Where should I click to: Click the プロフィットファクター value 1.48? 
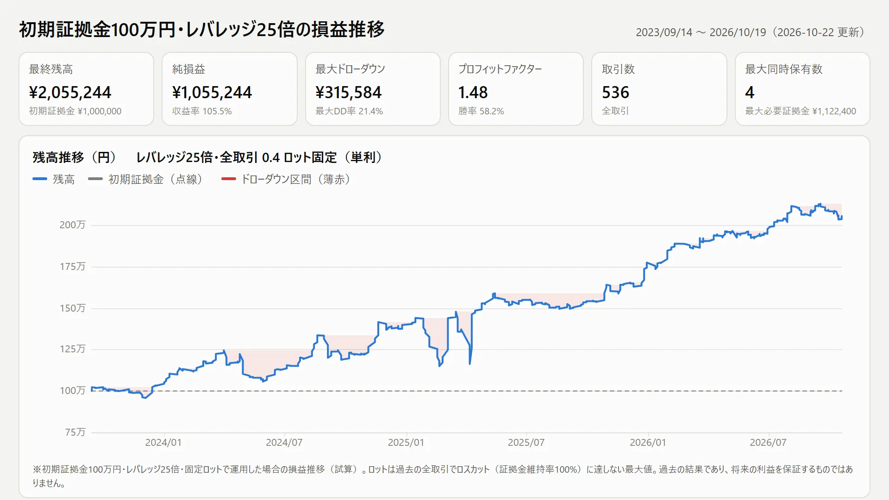point(473,93)
